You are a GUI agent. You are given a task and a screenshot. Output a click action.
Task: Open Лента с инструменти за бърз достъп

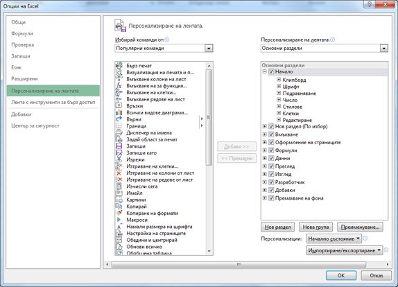click(53, 103)
